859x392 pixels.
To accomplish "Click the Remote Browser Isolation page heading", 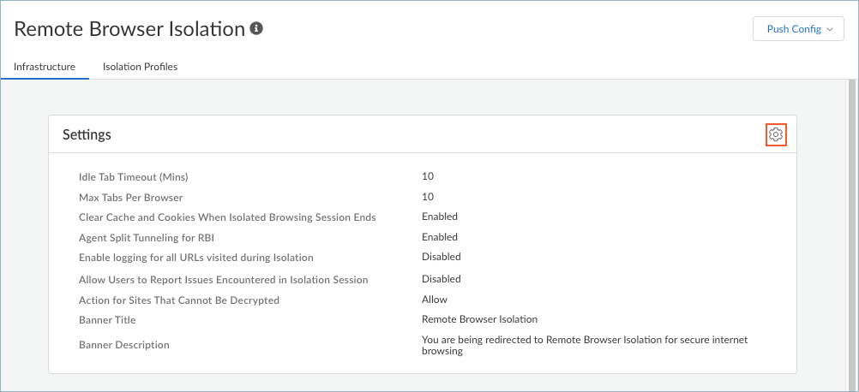I will point(129,29).
